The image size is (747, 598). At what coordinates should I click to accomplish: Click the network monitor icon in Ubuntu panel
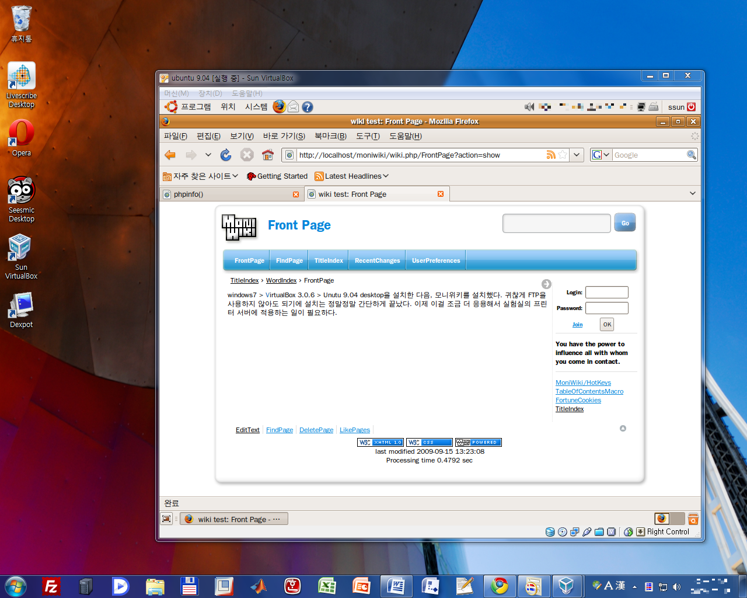(641, 107)
